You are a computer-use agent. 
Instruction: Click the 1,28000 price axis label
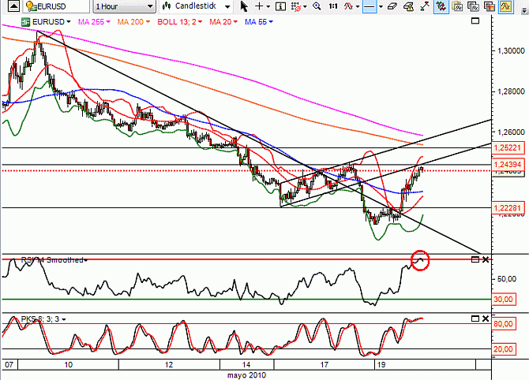point(511,91)
